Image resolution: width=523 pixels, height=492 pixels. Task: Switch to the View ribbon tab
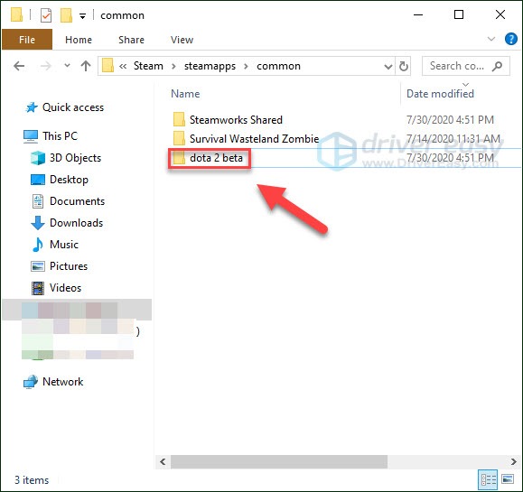coord(182,40)
